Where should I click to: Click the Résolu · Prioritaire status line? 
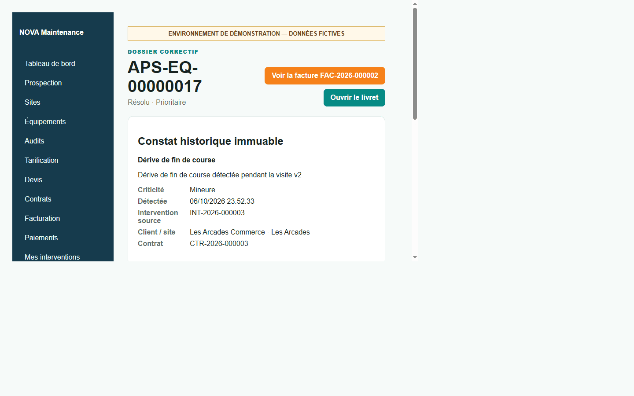[x=157, y=102]
